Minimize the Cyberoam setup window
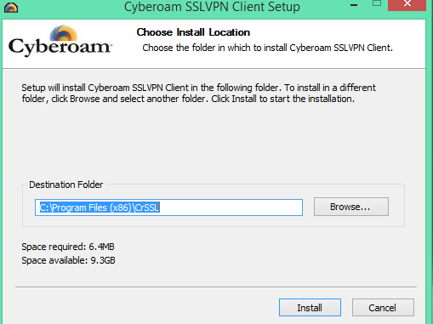The height and width of the screenshot is (324, 433). pos(354,5)
